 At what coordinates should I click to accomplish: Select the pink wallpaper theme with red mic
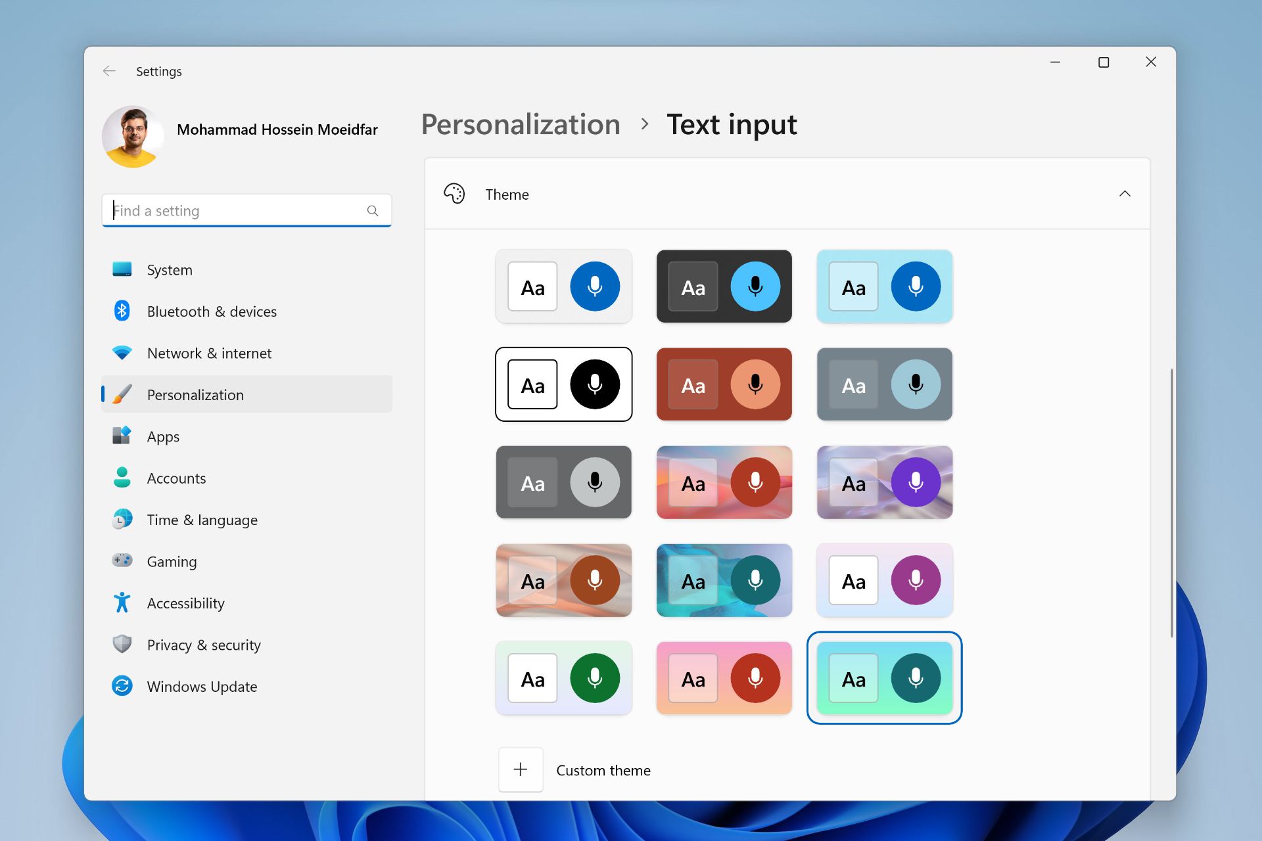click(724, 482)
